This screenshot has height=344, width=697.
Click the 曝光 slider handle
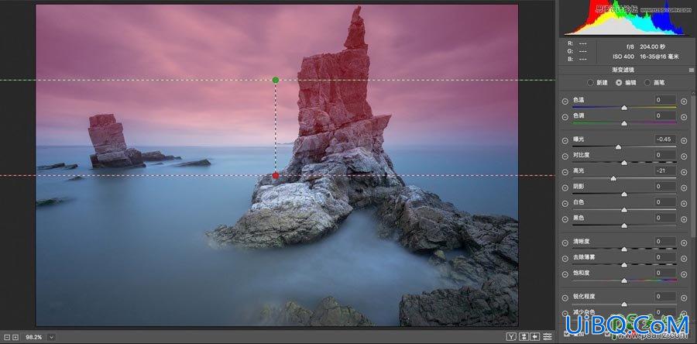[x=618, y=147]
